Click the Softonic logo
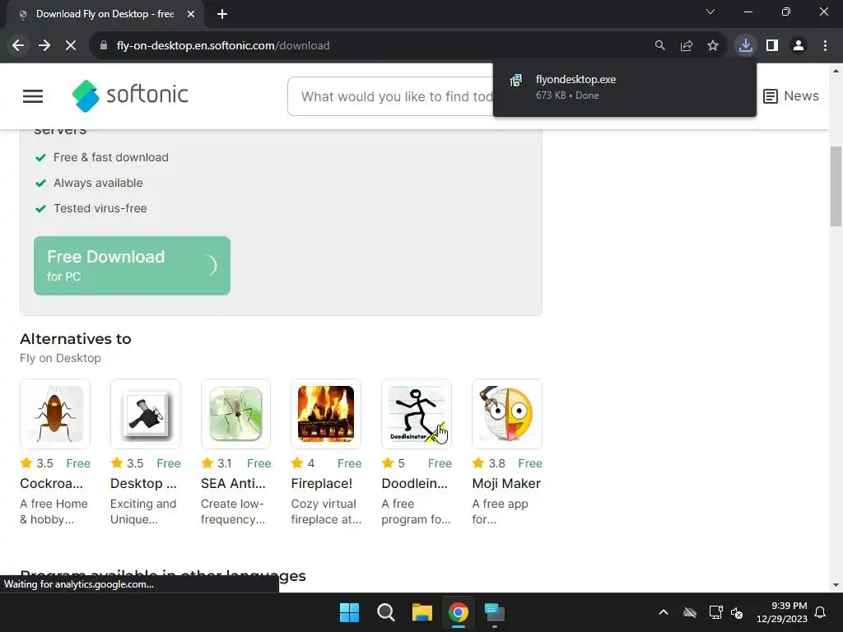843x632 pixels. tap(130, 95)
